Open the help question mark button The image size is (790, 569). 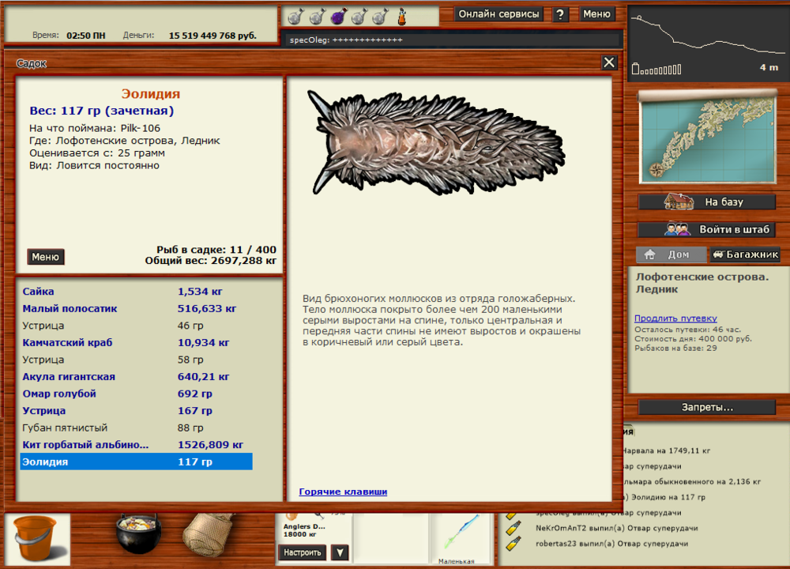pyautogui.click(x=560, y=14)
